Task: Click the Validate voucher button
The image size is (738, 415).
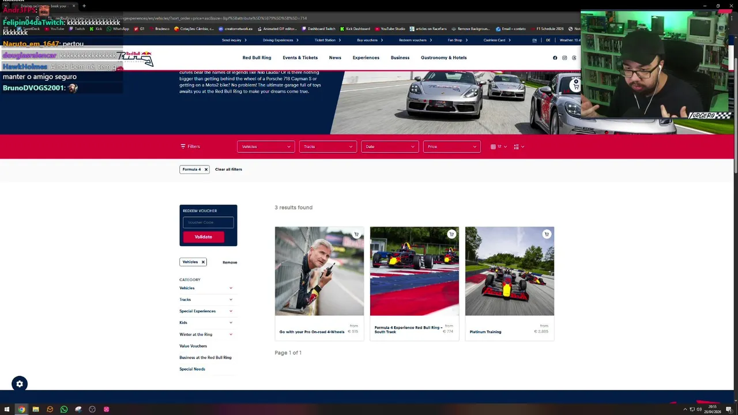Action: [x=204, y=237]
